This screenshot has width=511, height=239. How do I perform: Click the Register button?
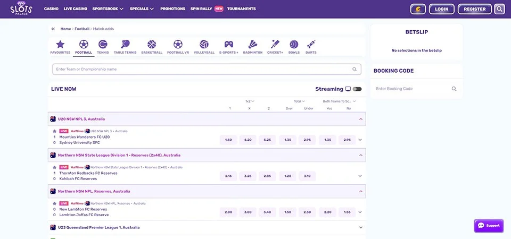click(474, 9)
